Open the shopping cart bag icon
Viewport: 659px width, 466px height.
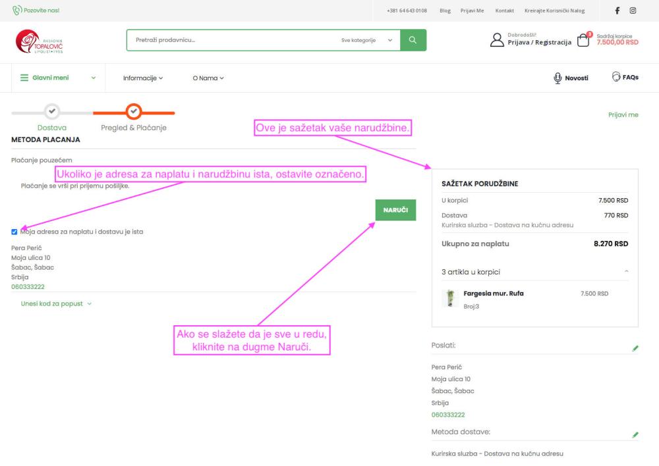click(583, 40)
